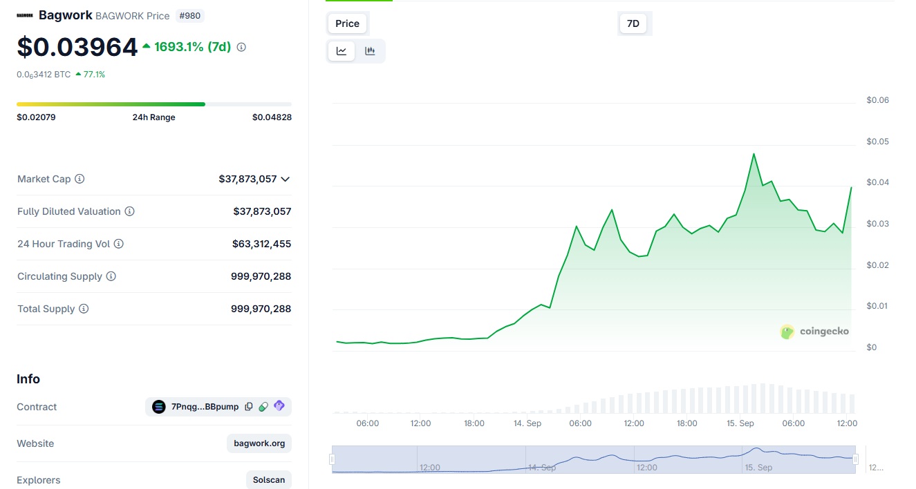The image size is (916, 489).
Task: Click the $0.04828 24h high value
Action: pyautogui.click(x=272, y=117)
